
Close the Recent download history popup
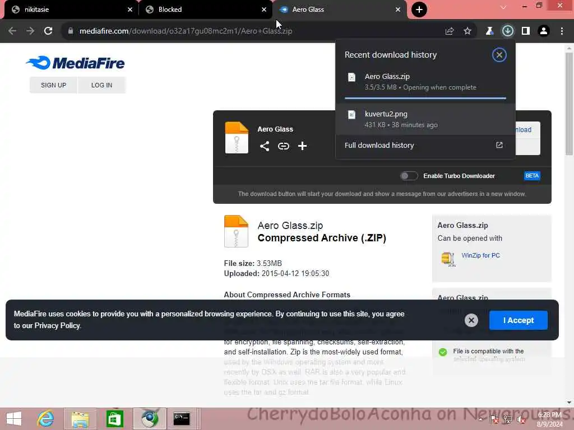click(x=499, y=55)
